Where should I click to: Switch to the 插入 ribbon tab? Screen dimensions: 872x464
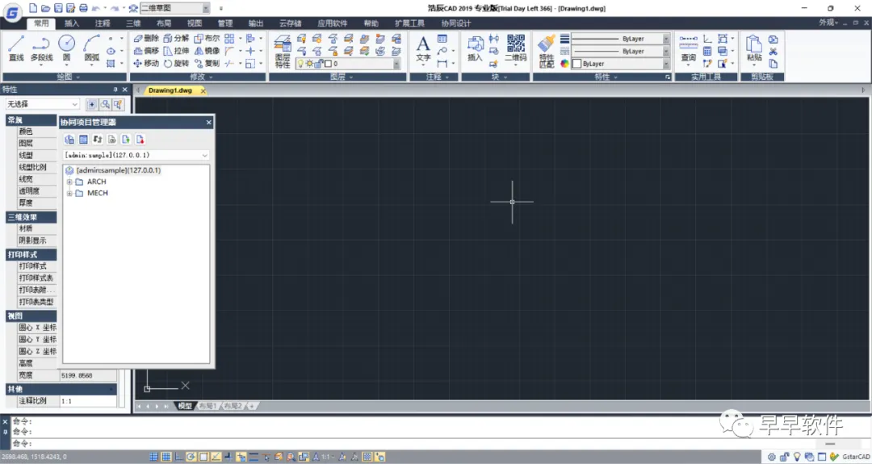click(72, 23)
